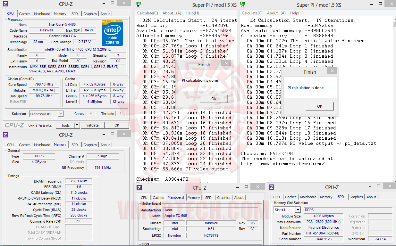The height and width of the screenshot is (246, 396).
Task: Select the About tab in the CPU-Z Mainboard window
Action: click(239, 198)
